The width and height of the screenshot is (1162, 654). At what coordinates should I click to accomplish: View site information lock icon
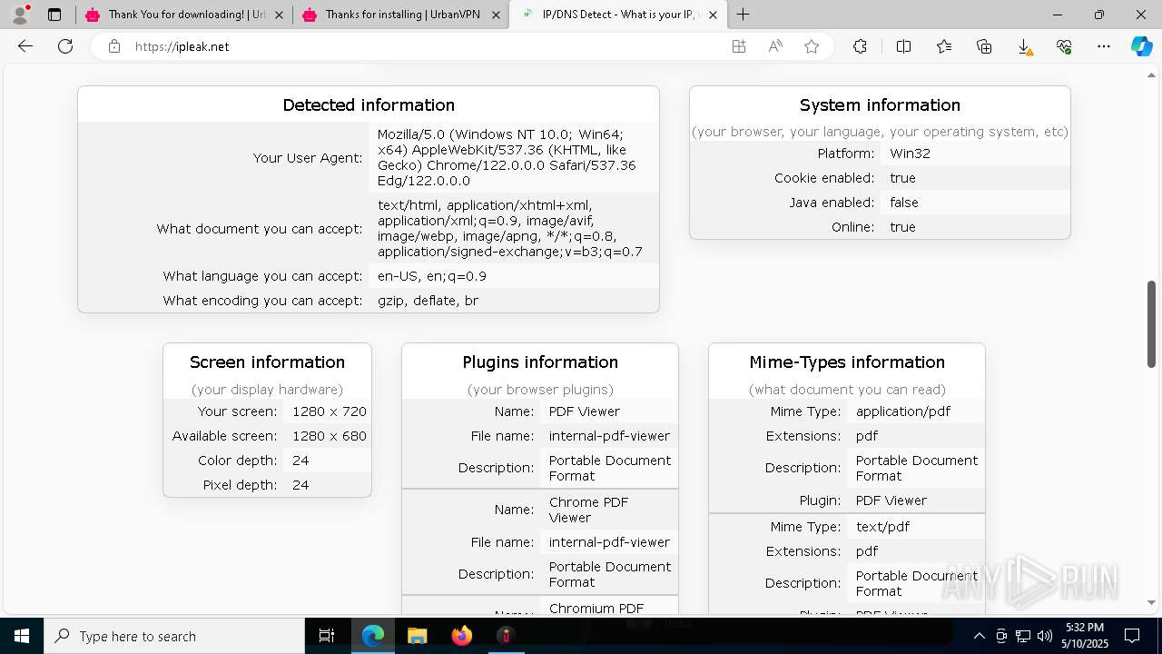click(x=114, y=46)
